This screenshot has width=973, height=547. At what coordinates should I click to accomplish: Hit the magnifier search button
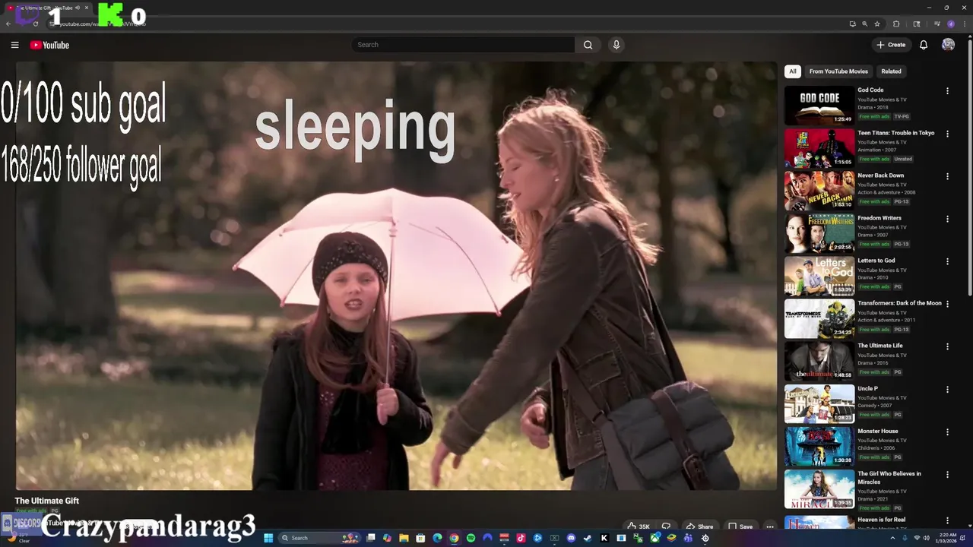click(588, 45)
